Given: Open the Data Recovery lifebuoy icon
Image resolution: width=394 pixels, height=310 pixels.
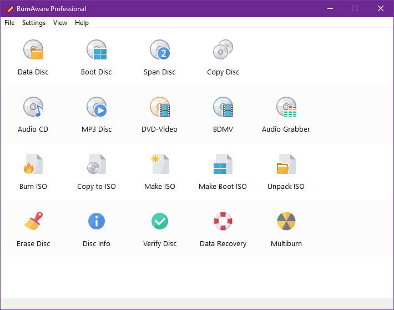Looking at the screenshot, I should tap(223, 221).
